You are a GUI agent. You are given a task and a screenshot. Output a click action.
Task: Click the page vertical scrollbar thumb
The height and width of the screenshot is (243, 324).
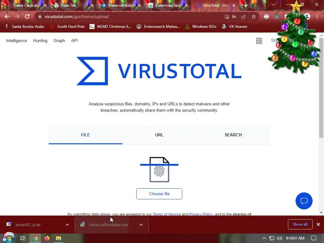[321, 88]
